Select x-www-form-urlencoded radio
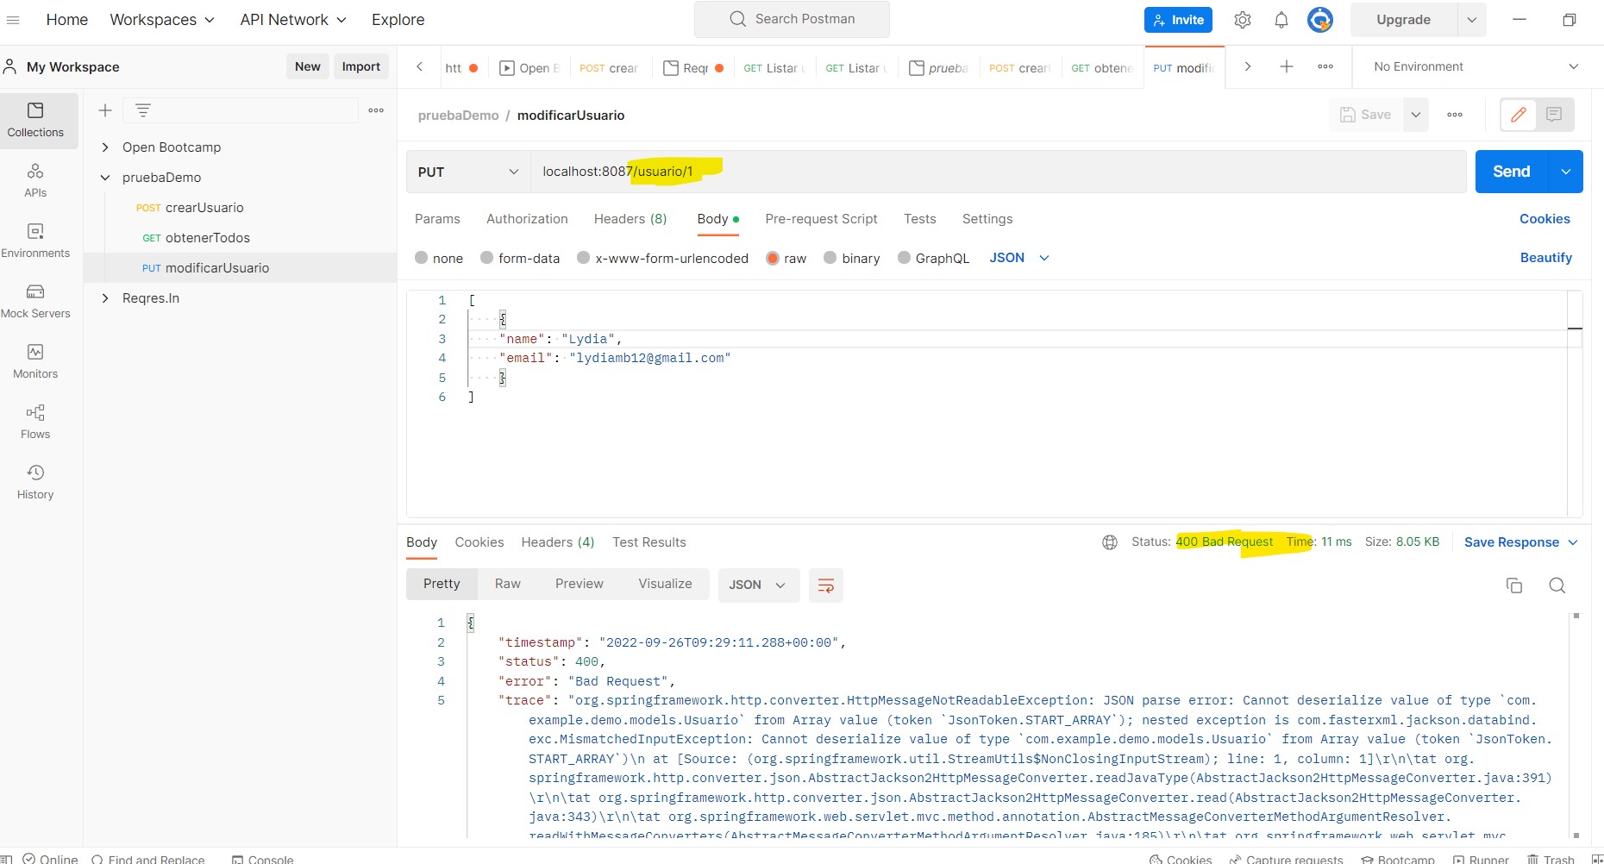 (x=584, y=258)
